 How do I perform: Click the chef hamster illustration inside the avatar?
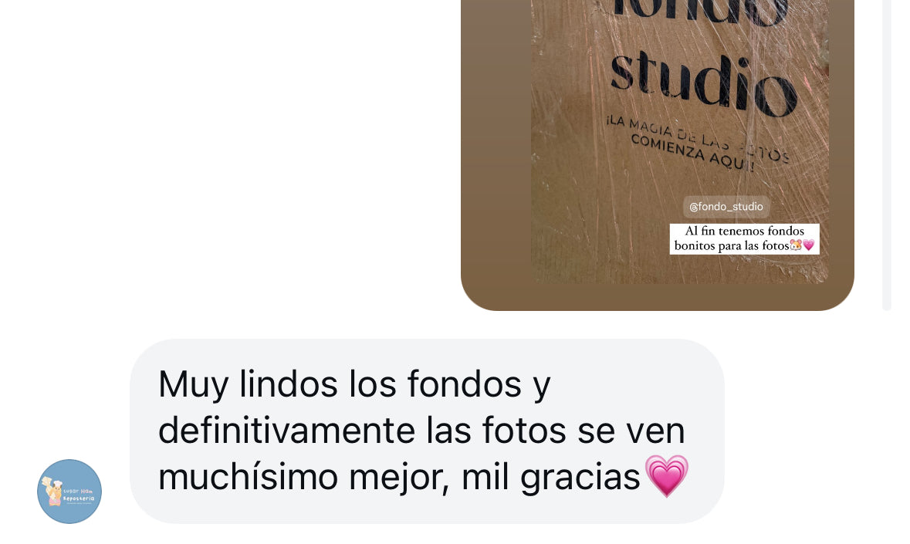52,492
